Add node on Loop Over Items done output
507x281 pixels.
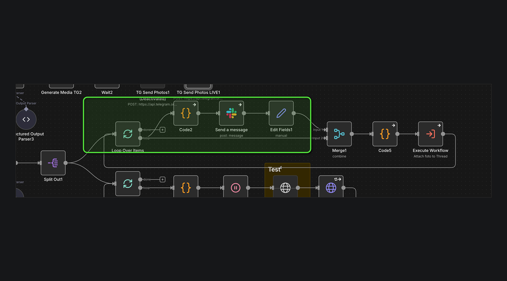162,130
